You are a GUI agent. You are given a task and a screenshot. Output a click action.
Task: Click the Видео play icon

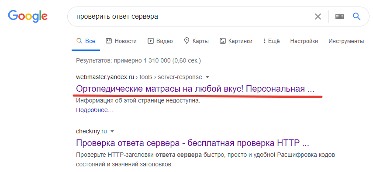pyautogui.click(x=151, y=41)
